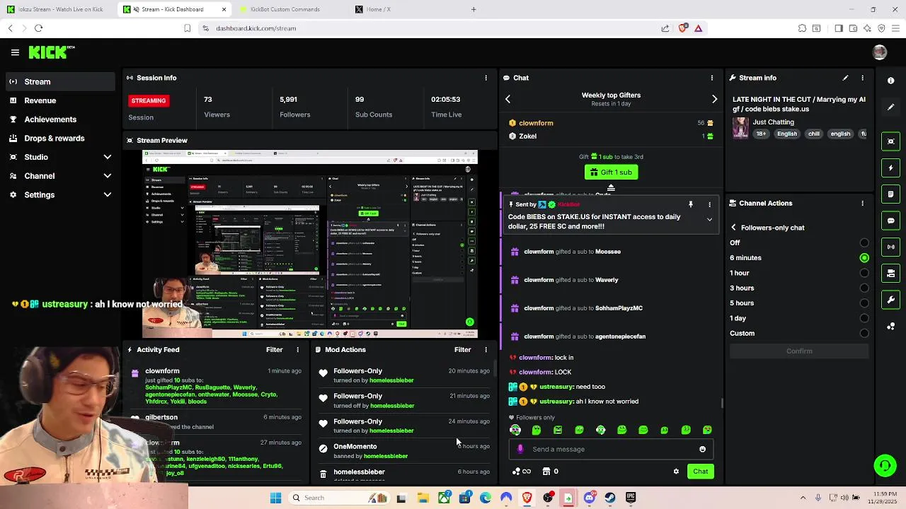Select the Custom duration radio option
The width and height of the screenshot is (906, 509).
[864, 333]
